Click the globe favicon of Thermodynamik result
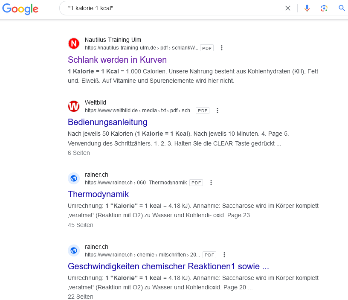Screen dimensions: 348x300 [74, 178]
